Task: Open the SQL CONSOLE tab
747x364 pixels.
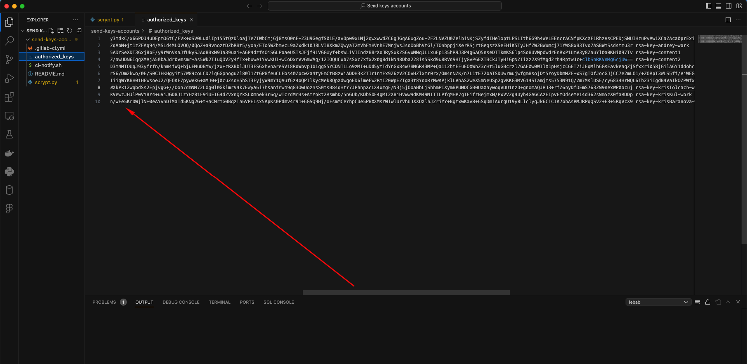Action: pos(279,302)
